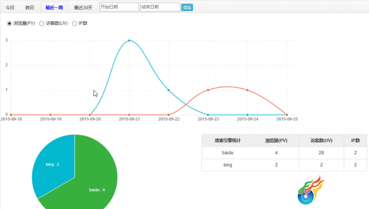Click the 浏览量(PV) table column header
The image size is (369, 209).
pos(276,141)
